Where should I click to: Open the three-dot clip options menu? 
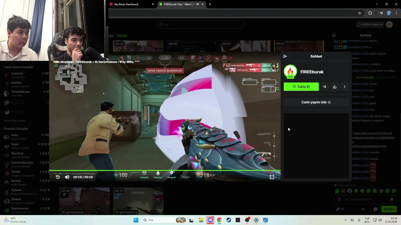coord(345,87)
